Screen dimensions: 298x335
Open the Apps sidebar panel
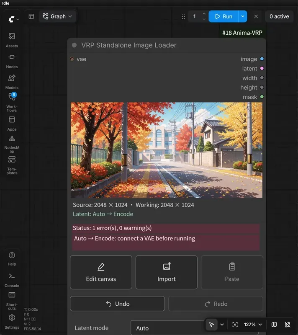(x=12, y=124)
